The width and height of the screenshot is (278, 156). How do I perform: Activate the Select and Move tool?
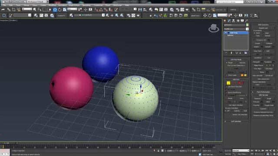click(x=55, y=10)
